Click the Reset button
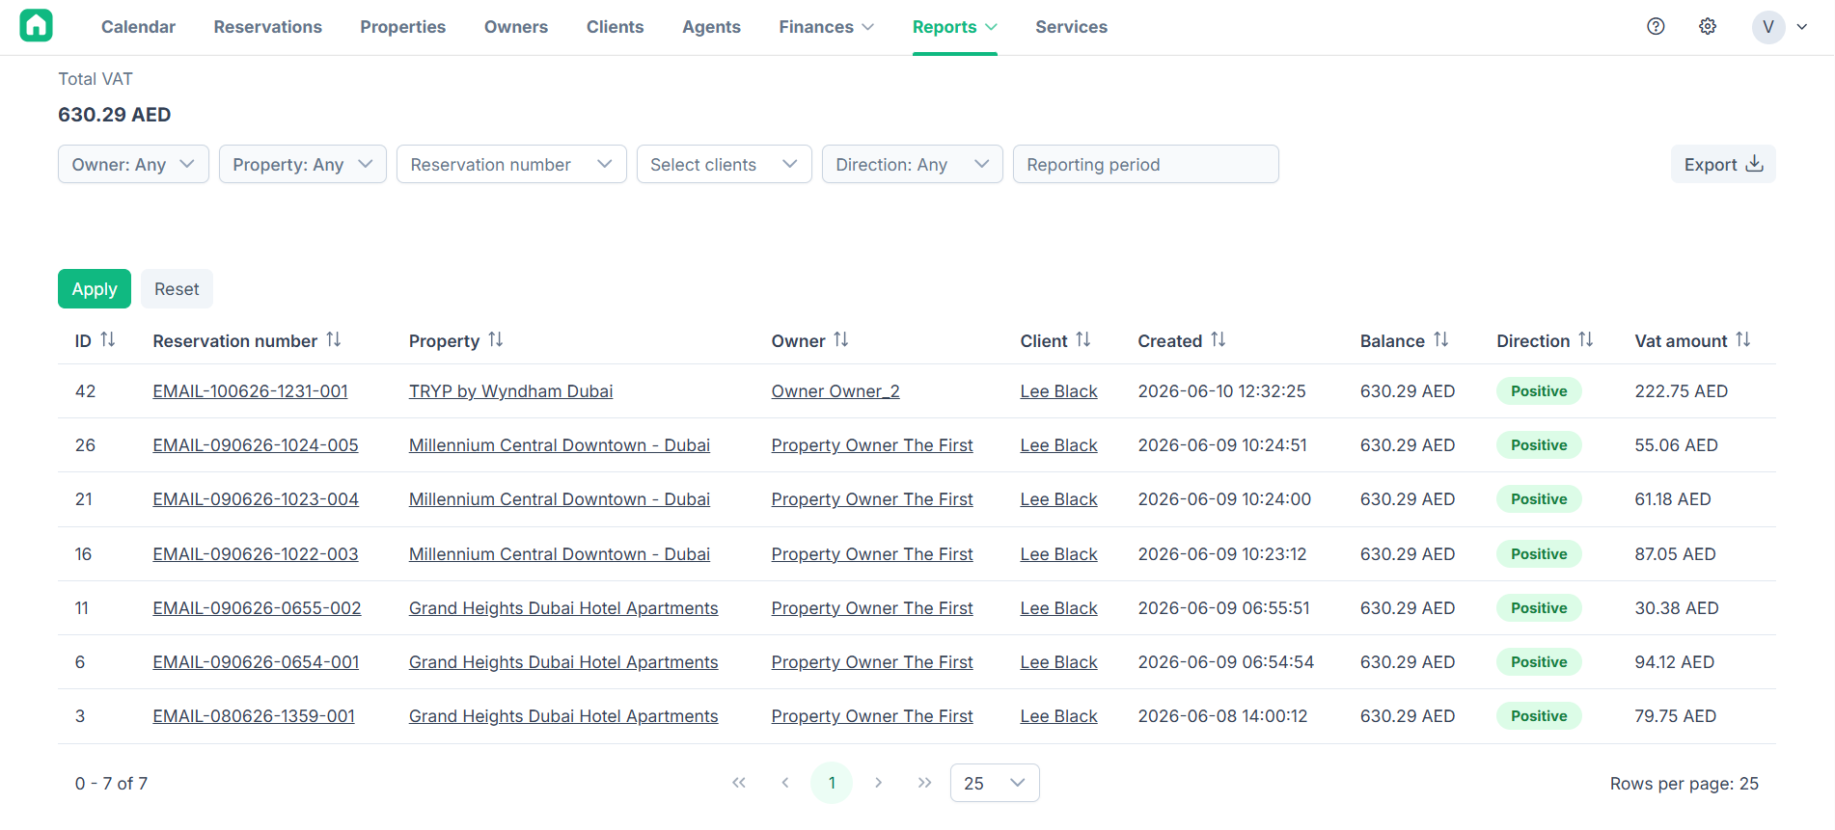The width and height of the screenshot is (1835, 830). [177, 289]
